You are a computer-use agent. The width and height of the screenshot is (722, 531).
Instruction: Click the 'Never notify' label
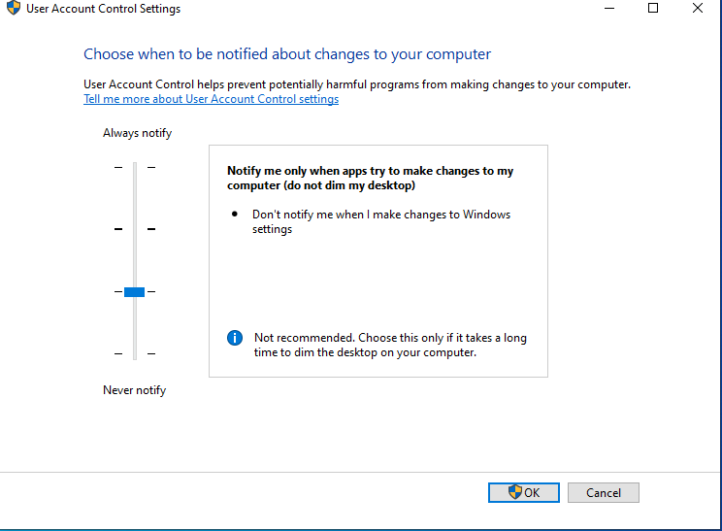click(x=135, y=390)
